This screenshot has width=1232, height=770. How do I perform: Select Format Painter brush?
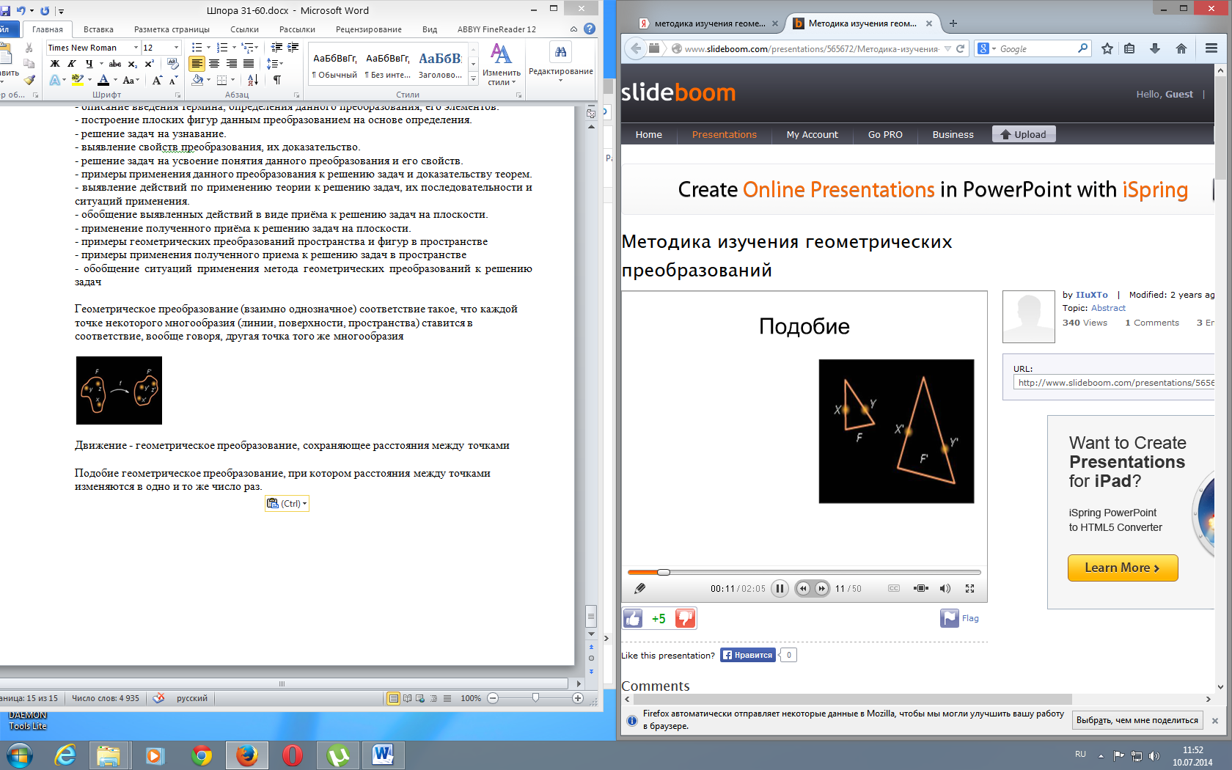29,80
